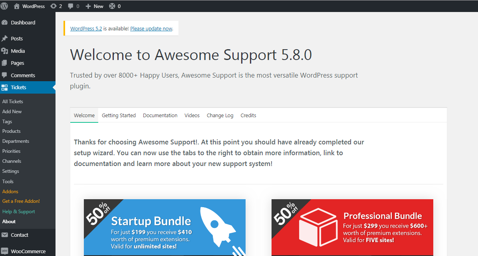Click the home icon beside WordPress site name

coord(17,6)
